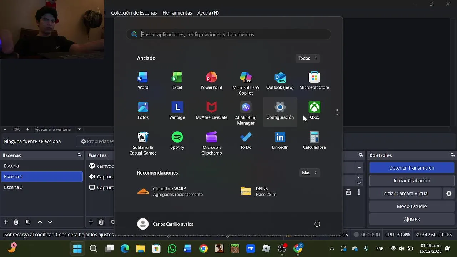The image size is (457, 257).
Task: Click down arrow above the trash icon
Action: [360, 183]
